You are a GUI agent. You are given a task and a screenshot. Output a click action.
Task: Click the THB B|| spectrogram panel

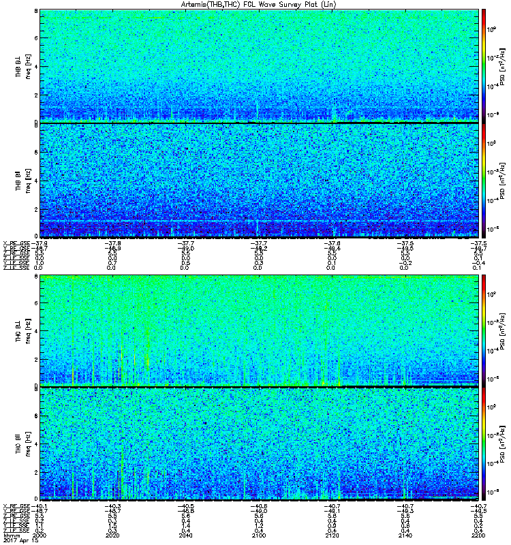tap(260, 181)
